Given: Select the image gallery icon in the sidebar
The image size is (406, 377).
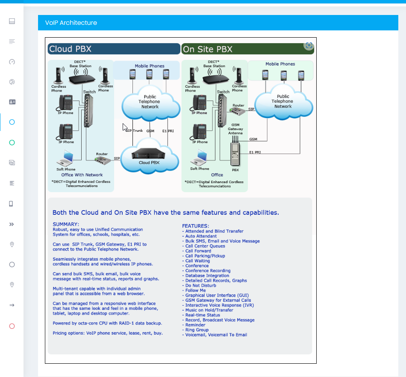Looking at the screenshot, I should click(12, 163).
